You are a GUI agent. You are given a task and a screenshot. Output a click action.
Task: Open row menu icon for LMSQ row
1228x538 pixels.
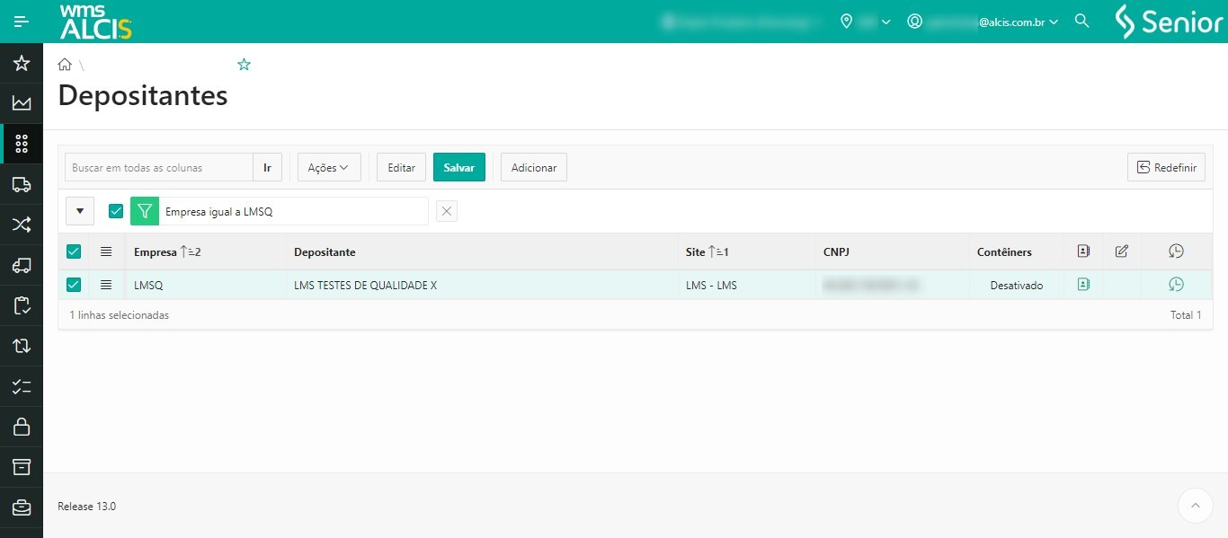(x=106, y=285)
